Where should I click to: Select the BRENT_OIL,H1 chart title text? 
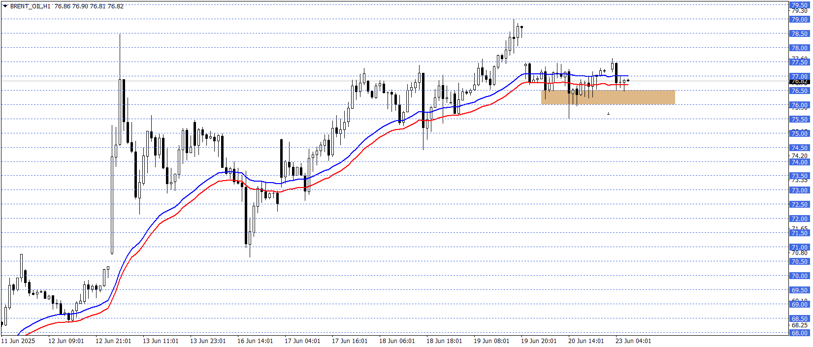click(x=30, y=6)
